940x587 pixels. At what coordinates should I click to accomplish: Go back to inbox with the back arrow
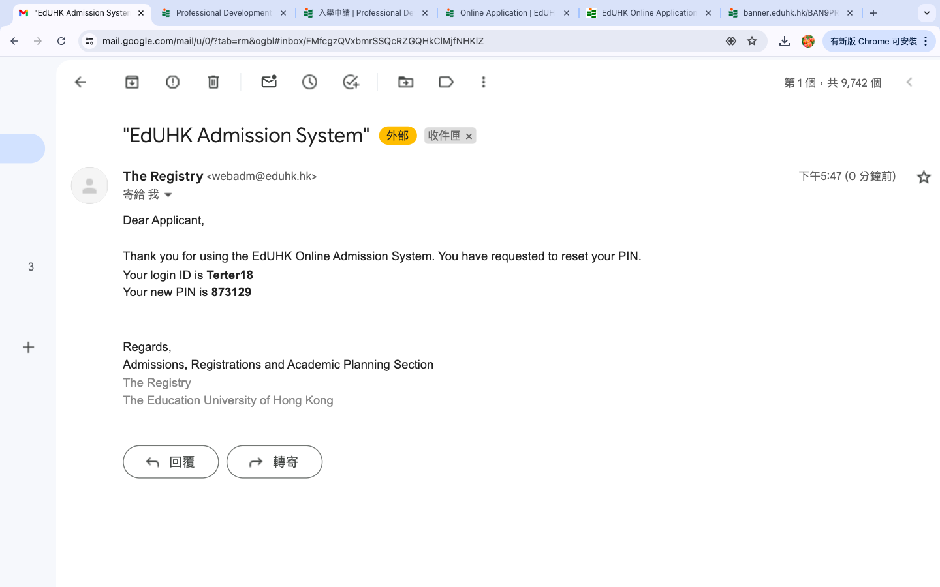coord(80,82)
